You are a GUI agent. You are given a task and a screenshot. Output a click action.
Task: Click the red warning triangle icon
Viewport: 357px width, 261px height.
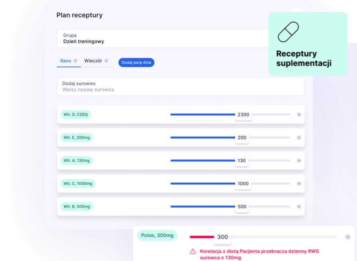(x=193, y=251)
